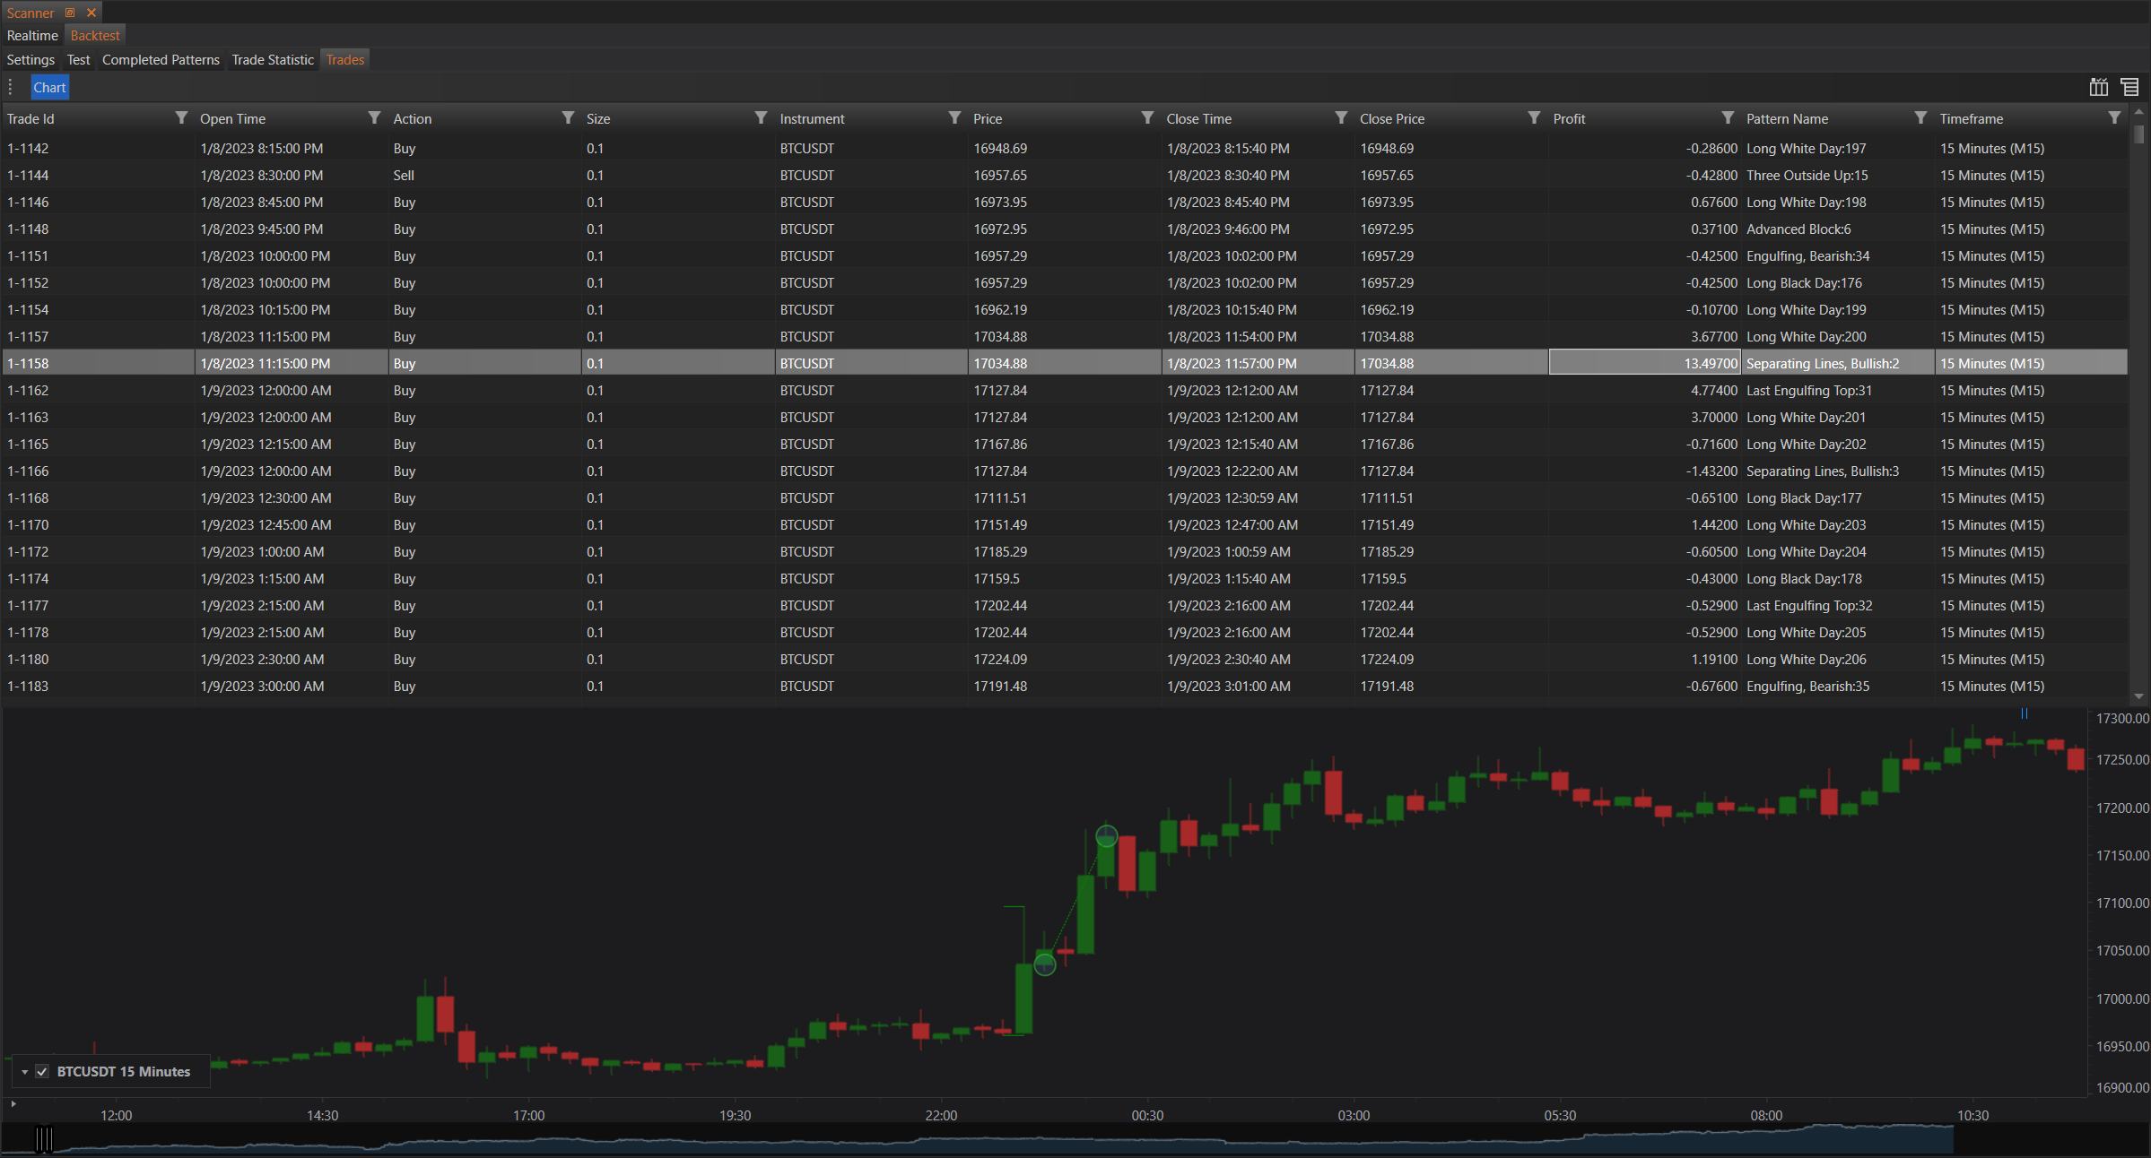This screenshot has height=1158, width=2151.
Task: Open filter for the Pattern Name column
Action: tap(1920, 118)
